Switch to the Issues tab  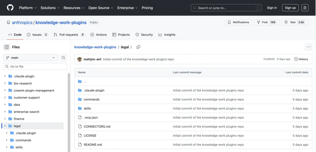click(x=37, y=35)
